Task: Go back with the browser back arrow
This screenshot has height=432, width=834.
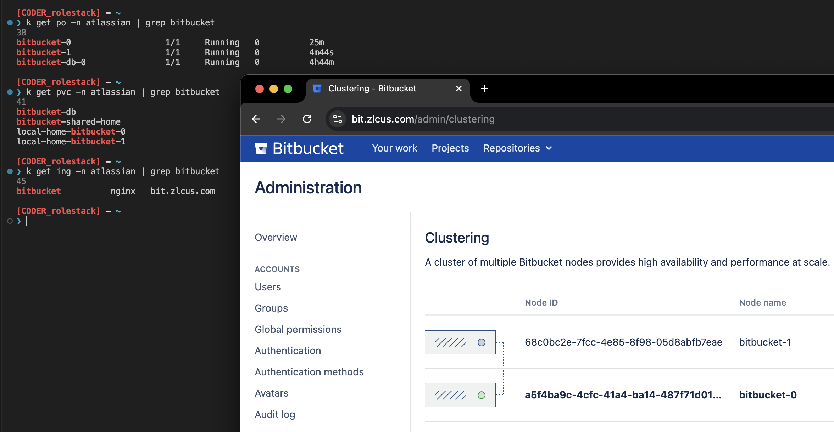Action: pyautogui.click(x=256, y=119)
